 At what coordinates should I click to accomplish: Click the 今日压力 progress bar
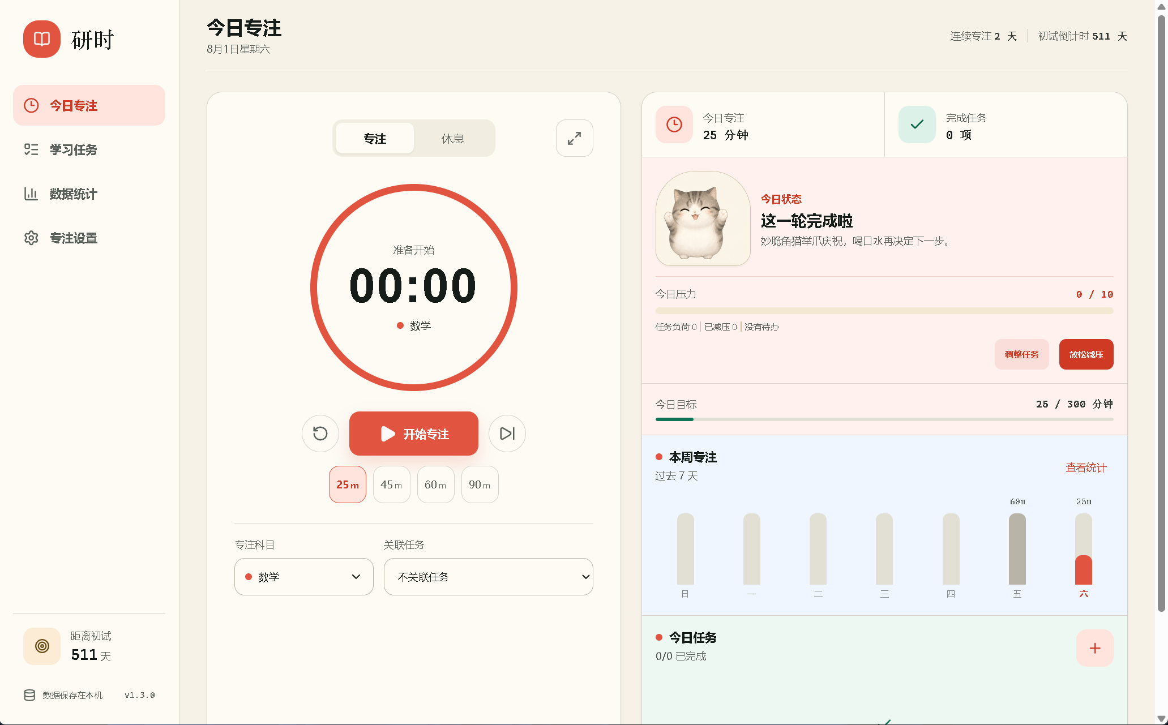coord(884,311)
